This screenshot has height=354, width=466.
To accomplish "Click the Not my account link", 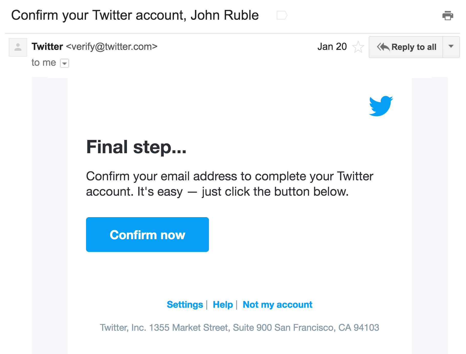I will [x=277, y=305].
